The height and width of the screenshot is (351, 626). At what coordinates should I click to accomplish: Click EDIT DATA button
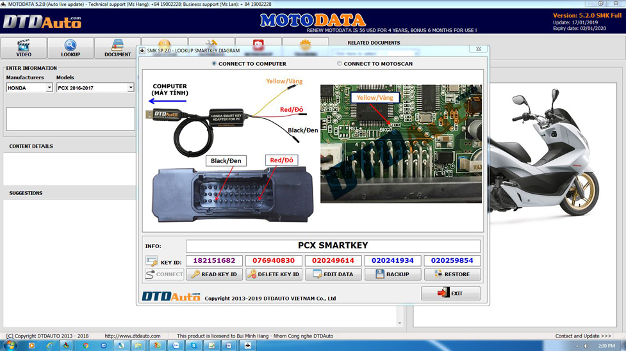click(x=333, y=274)
